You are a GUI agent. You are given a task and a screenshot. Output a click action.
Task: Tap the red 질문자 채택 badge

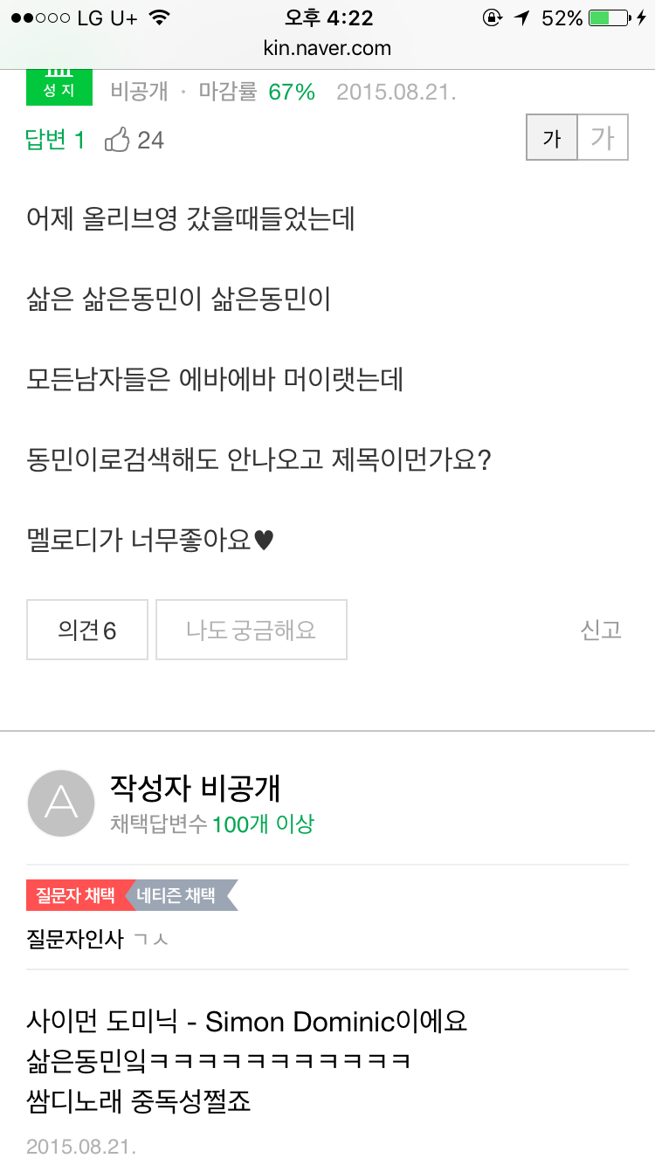pos(77,896)
